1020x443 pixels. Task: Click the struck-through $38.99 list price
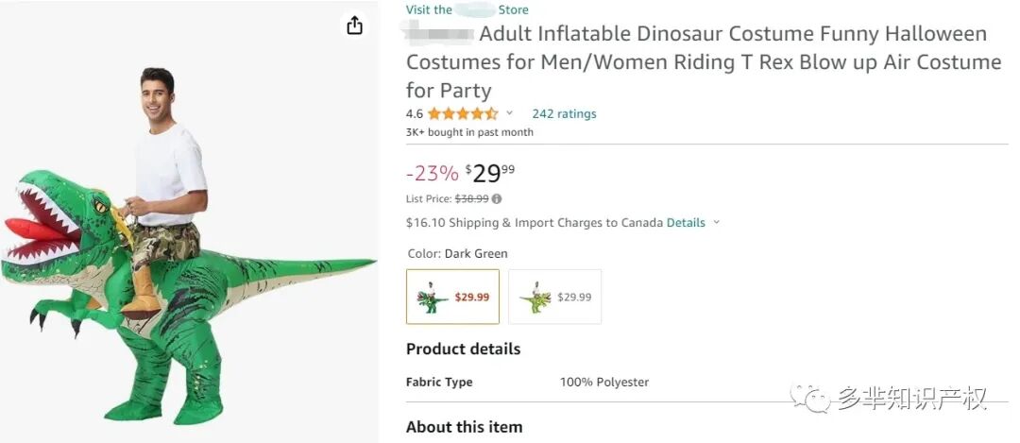point(471,199)
